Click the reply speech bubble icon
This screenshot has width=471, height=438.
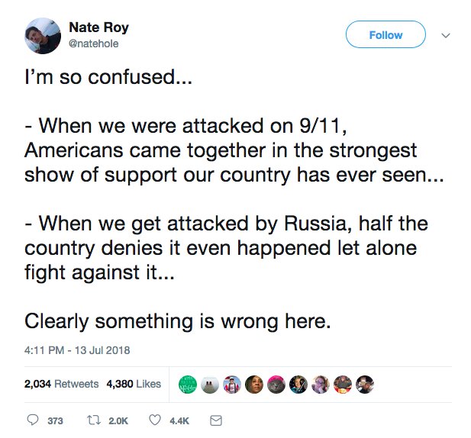[x=32, y=420]
